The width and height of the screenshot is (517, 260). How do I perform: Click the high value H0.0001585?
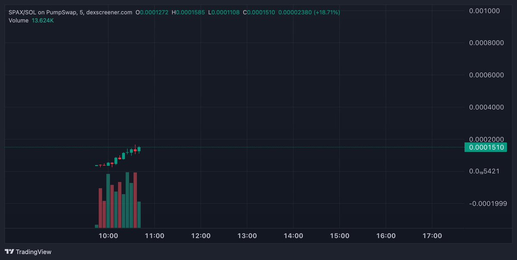(188, 13)
